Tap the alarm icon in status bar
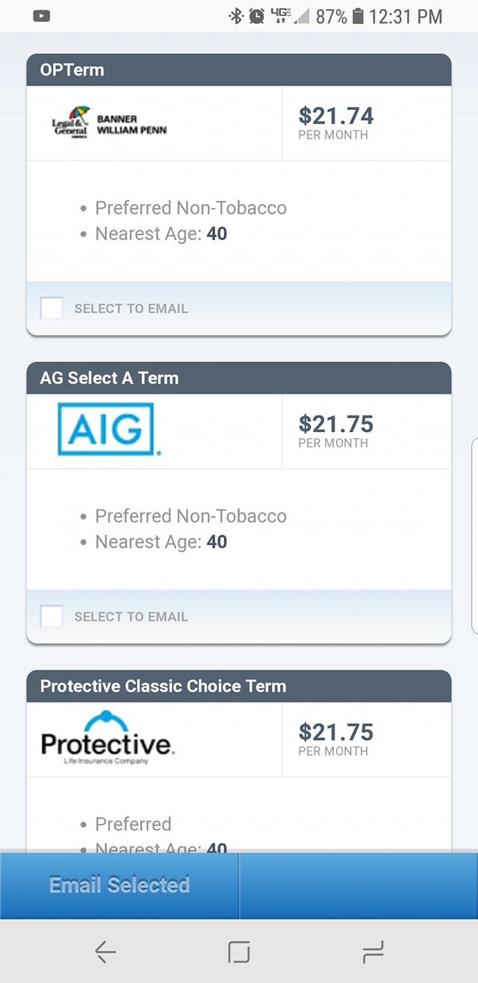This screenshot has width=478, height=983. (257, 16)
